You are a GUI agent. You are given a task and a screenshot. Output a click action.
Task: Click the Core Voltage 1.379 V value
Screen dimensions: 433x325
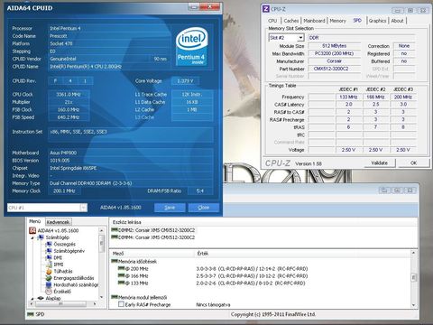click(185, 81)
